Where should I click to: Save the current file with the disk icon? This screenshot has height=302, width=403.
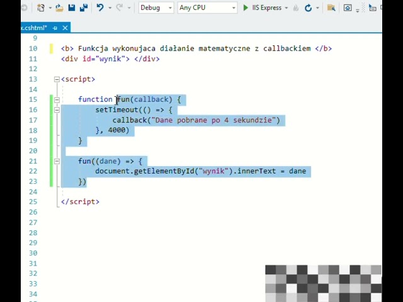(72, 8)
